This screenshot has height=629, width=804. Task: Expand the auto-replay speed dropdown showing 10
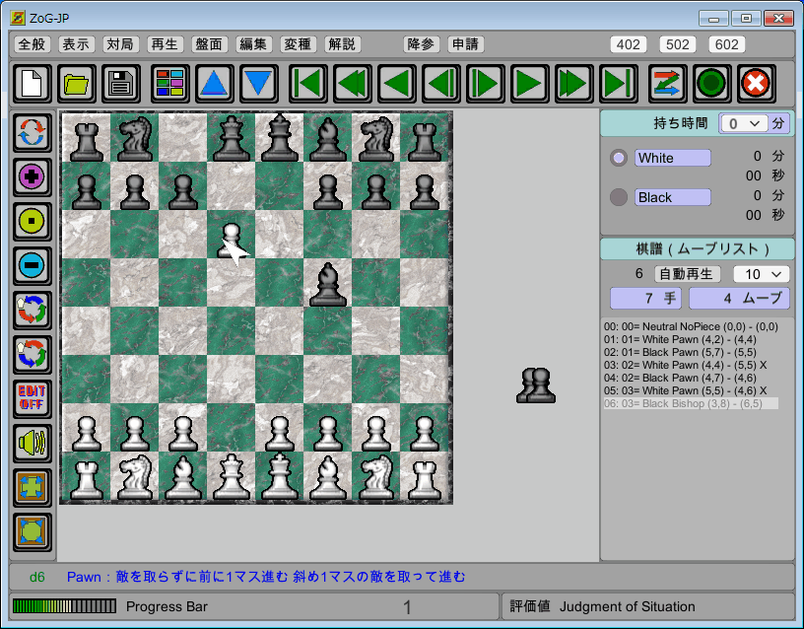[761, 274]
